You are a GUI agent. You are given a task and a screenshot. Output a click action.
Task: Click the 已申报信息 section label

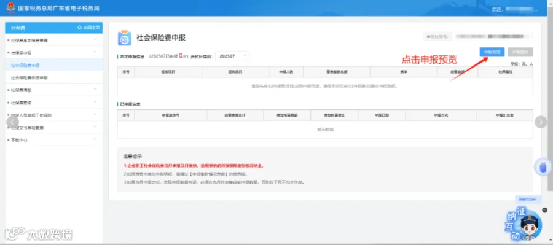[x=130, y=104]
